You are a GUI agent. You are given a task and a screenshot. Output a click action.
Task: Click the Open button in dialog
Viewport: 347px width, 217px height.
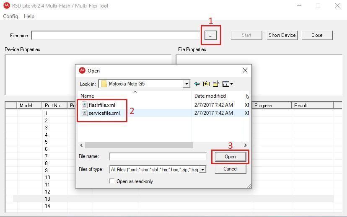click(x=230, y=157)
